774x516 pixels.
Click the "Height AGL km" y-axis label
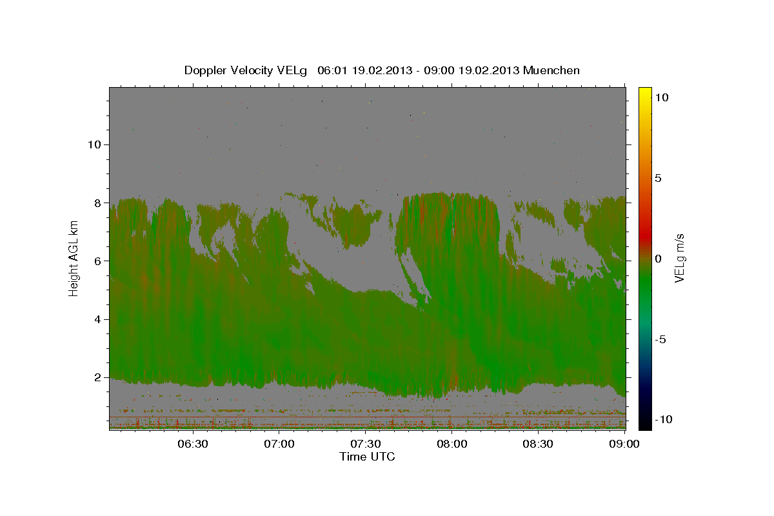pos(74,259)
